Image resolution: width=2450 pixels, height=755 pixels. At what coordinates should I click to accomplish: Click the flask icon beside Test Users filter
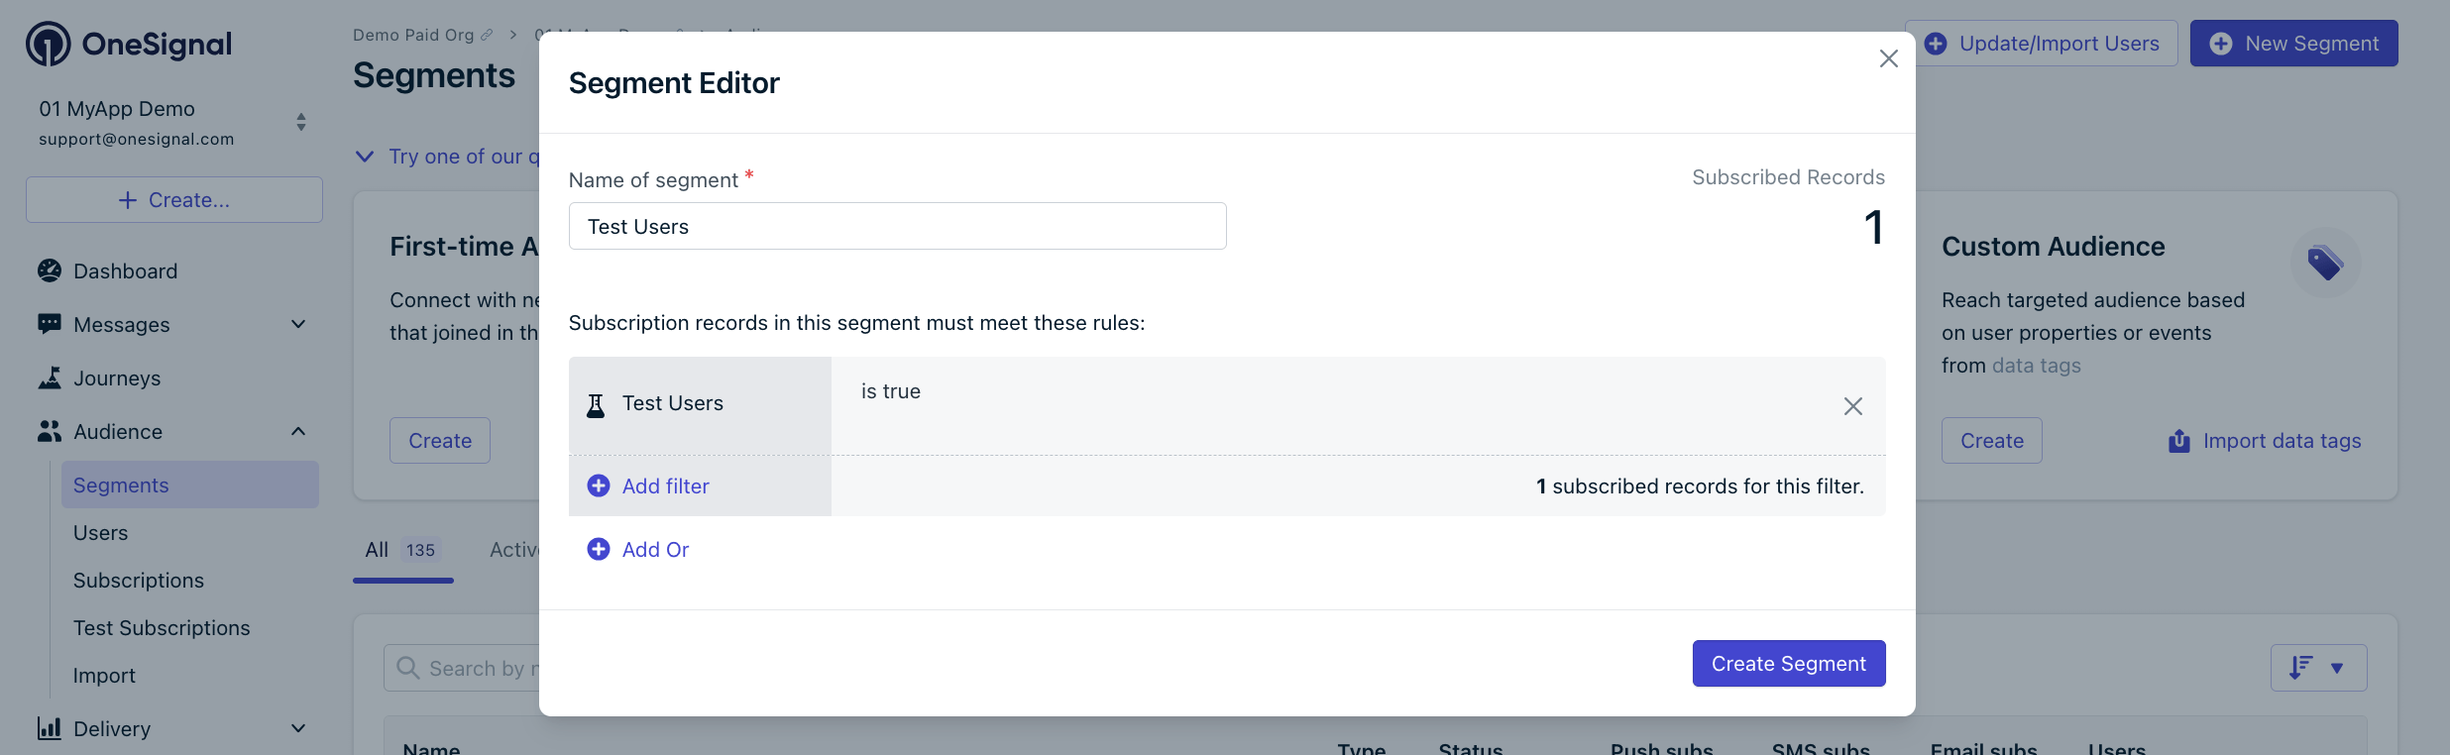(595, 404)
